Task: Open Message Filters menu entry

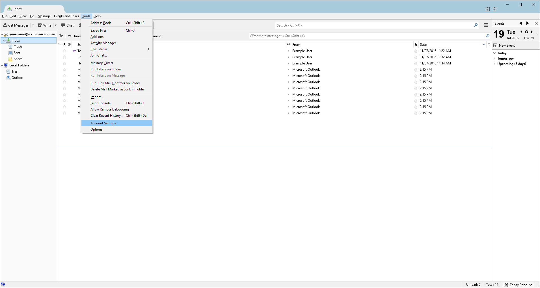Action: pos(102,63)
